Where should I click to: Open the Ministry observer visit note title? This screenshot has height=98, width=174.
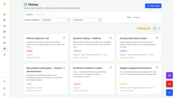tap(38, 38)
